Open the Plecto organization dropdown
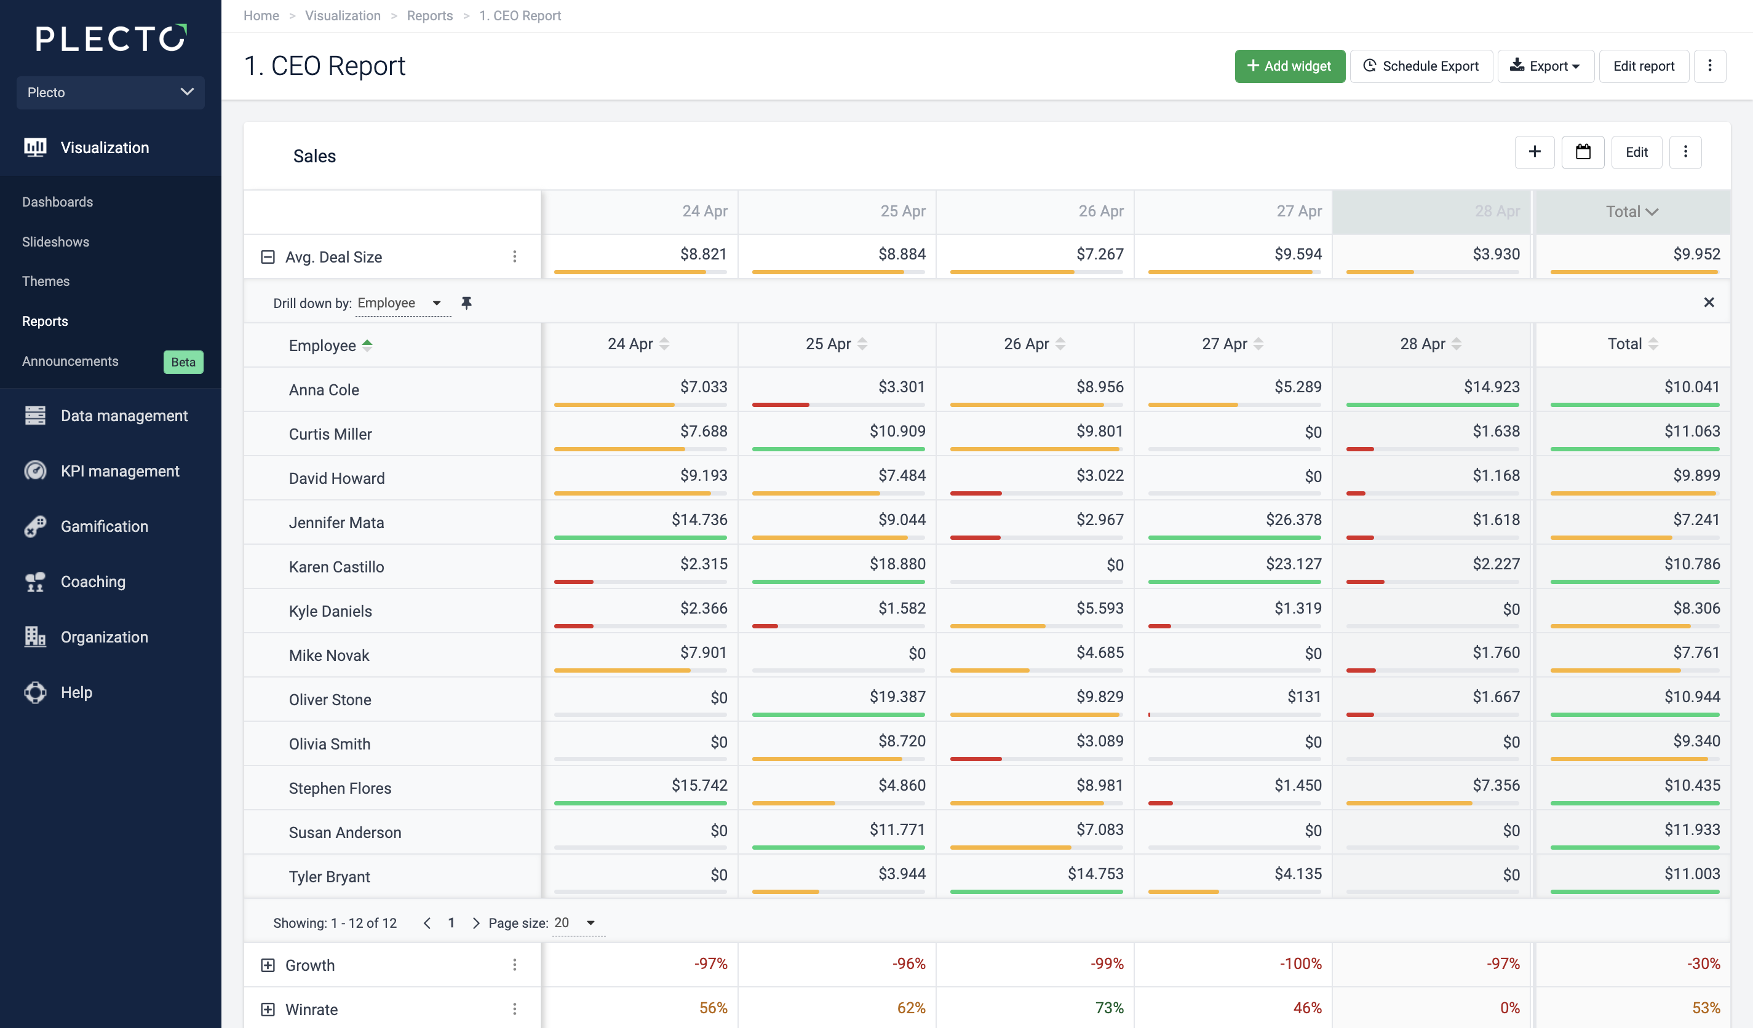 (x=111, y=92)
